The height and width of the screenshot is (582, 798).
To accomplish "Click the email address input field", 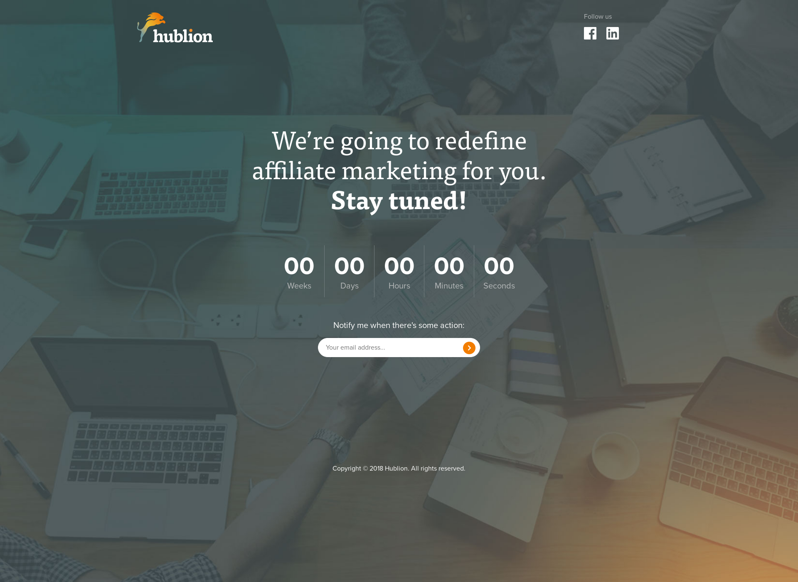I will 390,348.
